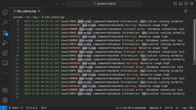Click 'Database connection lost' on line 19
The width and height of the screenshot is (196, 110).
click(165, 90)
